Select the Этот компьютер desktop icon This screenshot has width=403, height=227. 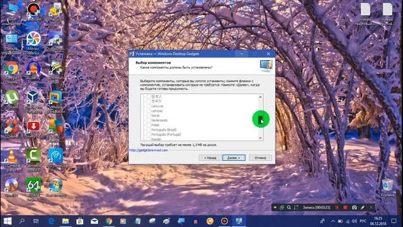point(11,14)
